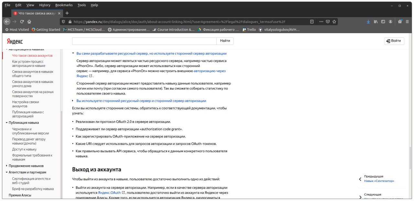The height and width of the screenshot is (201, 414).
Task: Open Firefox account menu
Action: [390, 22]
